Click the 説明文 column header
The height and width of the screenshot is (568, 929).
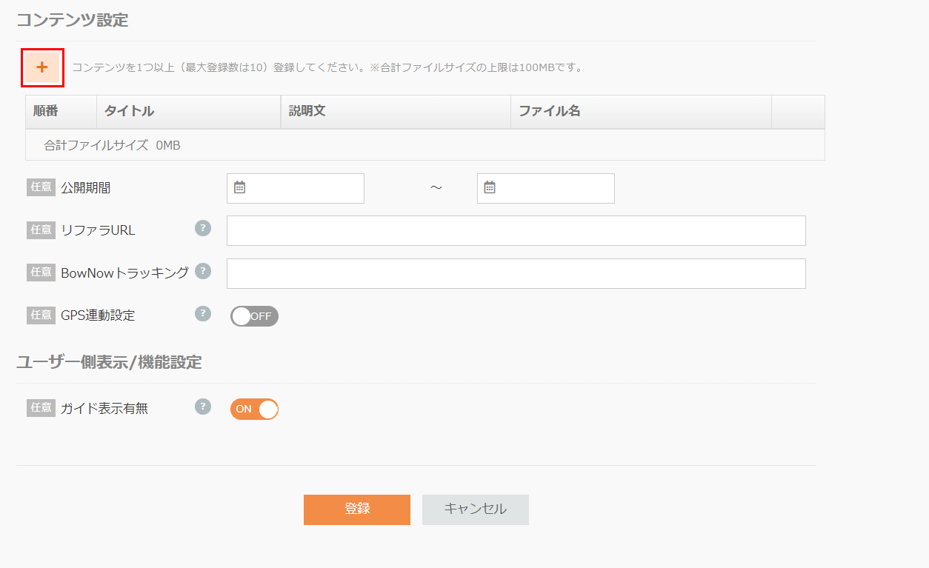(x=396, y=112)
